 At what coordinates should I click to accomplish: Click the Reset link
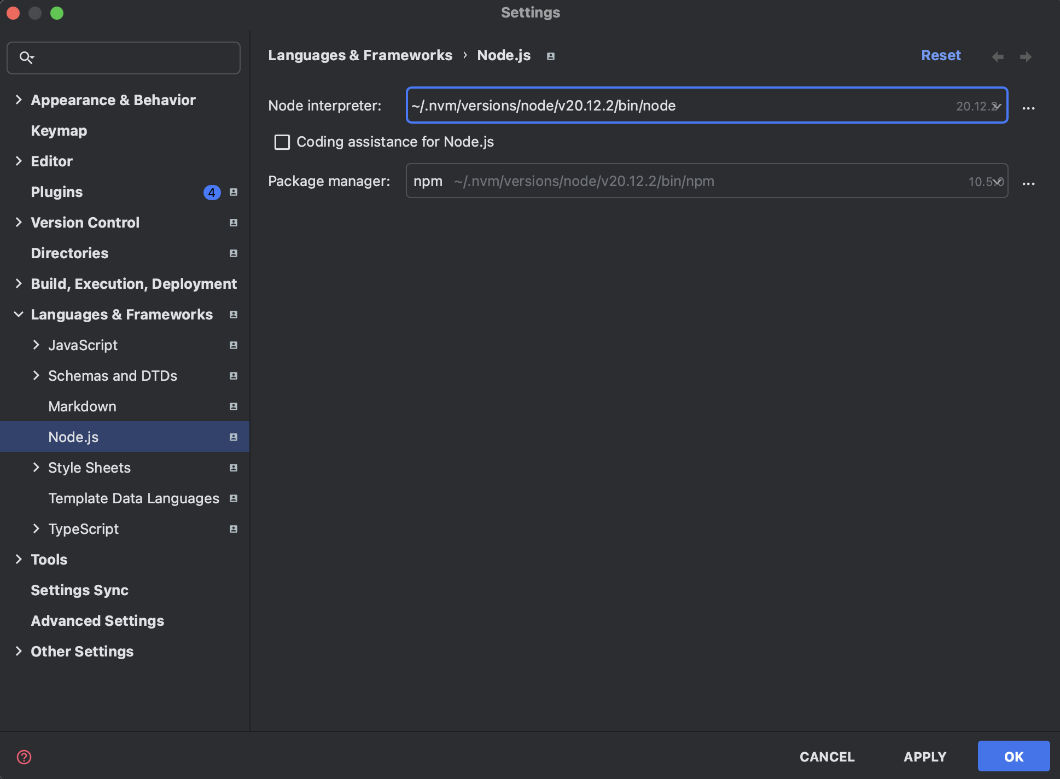click(941, 55)
